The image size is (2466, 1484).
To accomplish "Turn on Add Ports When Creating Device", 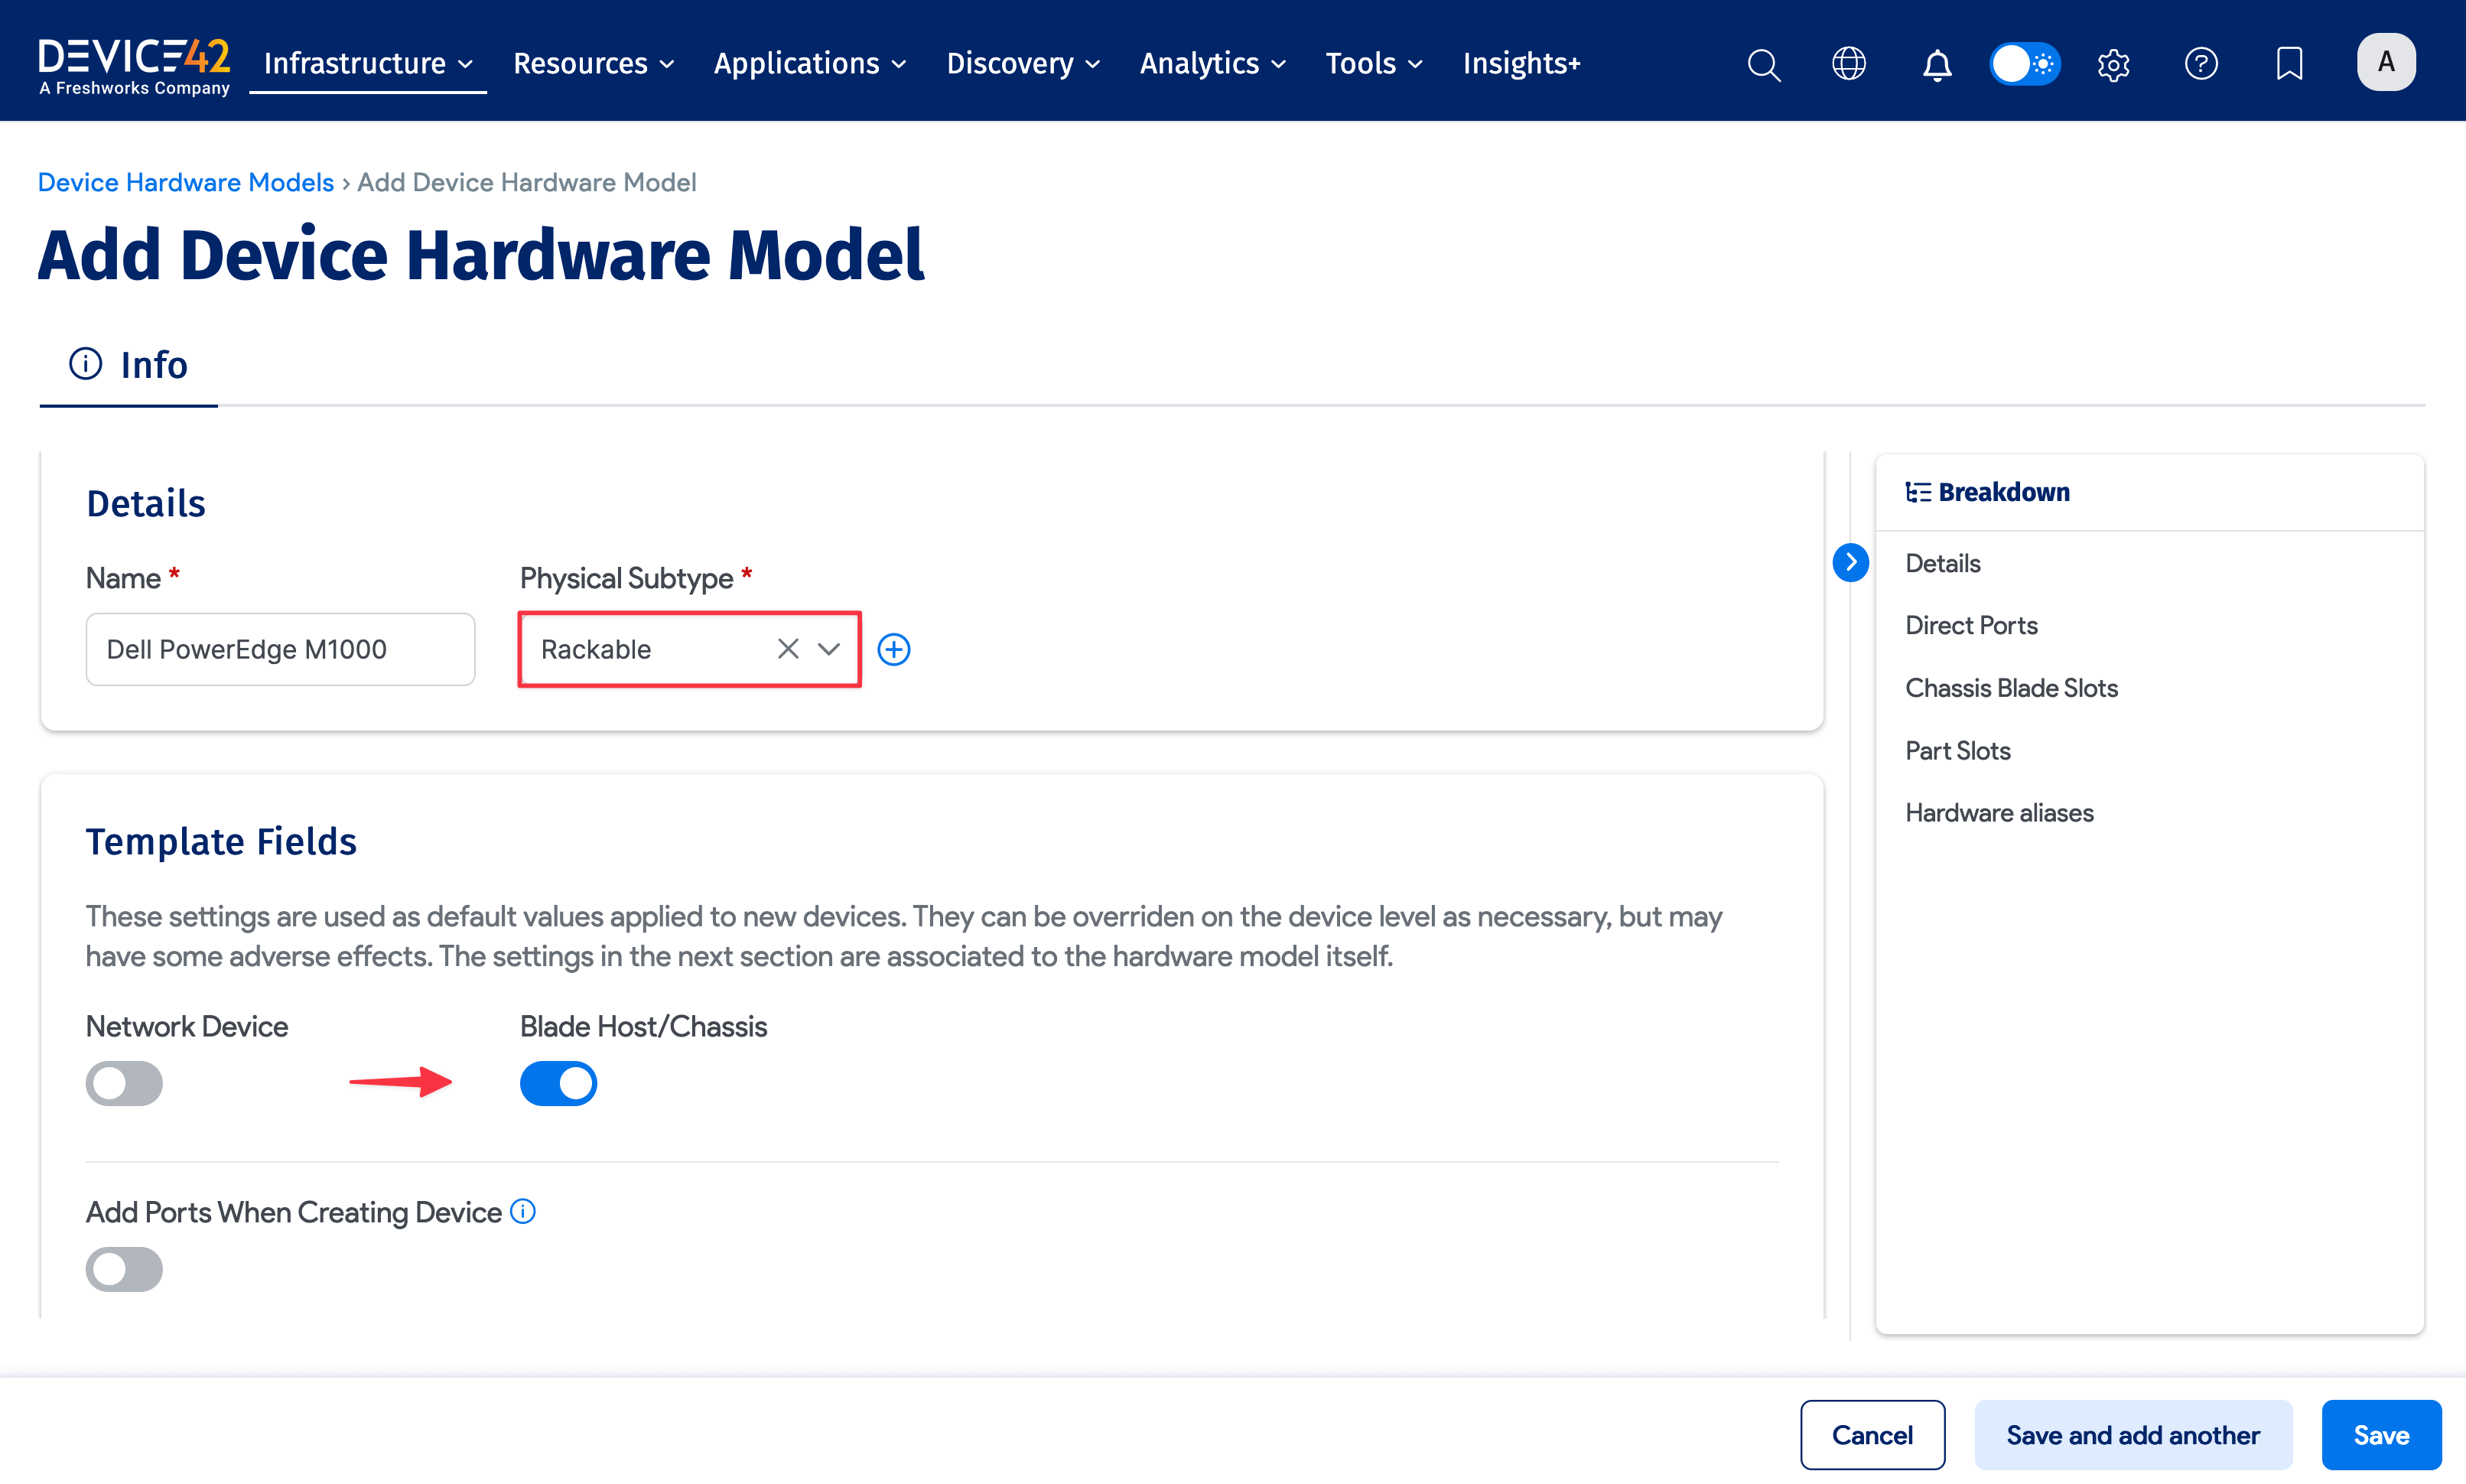I will (124, 1268).
